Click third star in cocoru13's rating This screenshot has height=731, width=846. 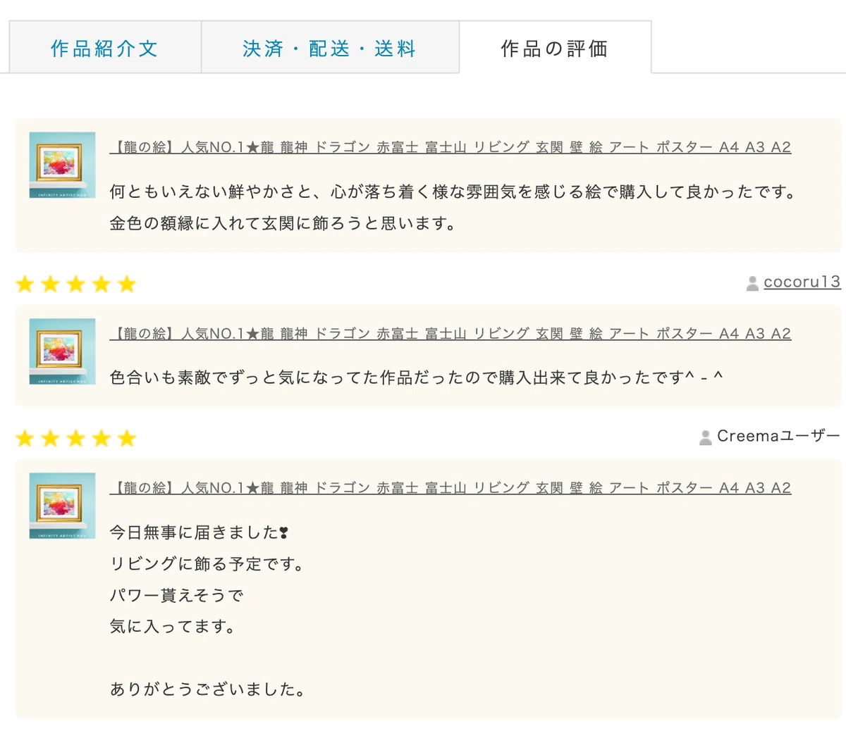(x=75, y=284)
